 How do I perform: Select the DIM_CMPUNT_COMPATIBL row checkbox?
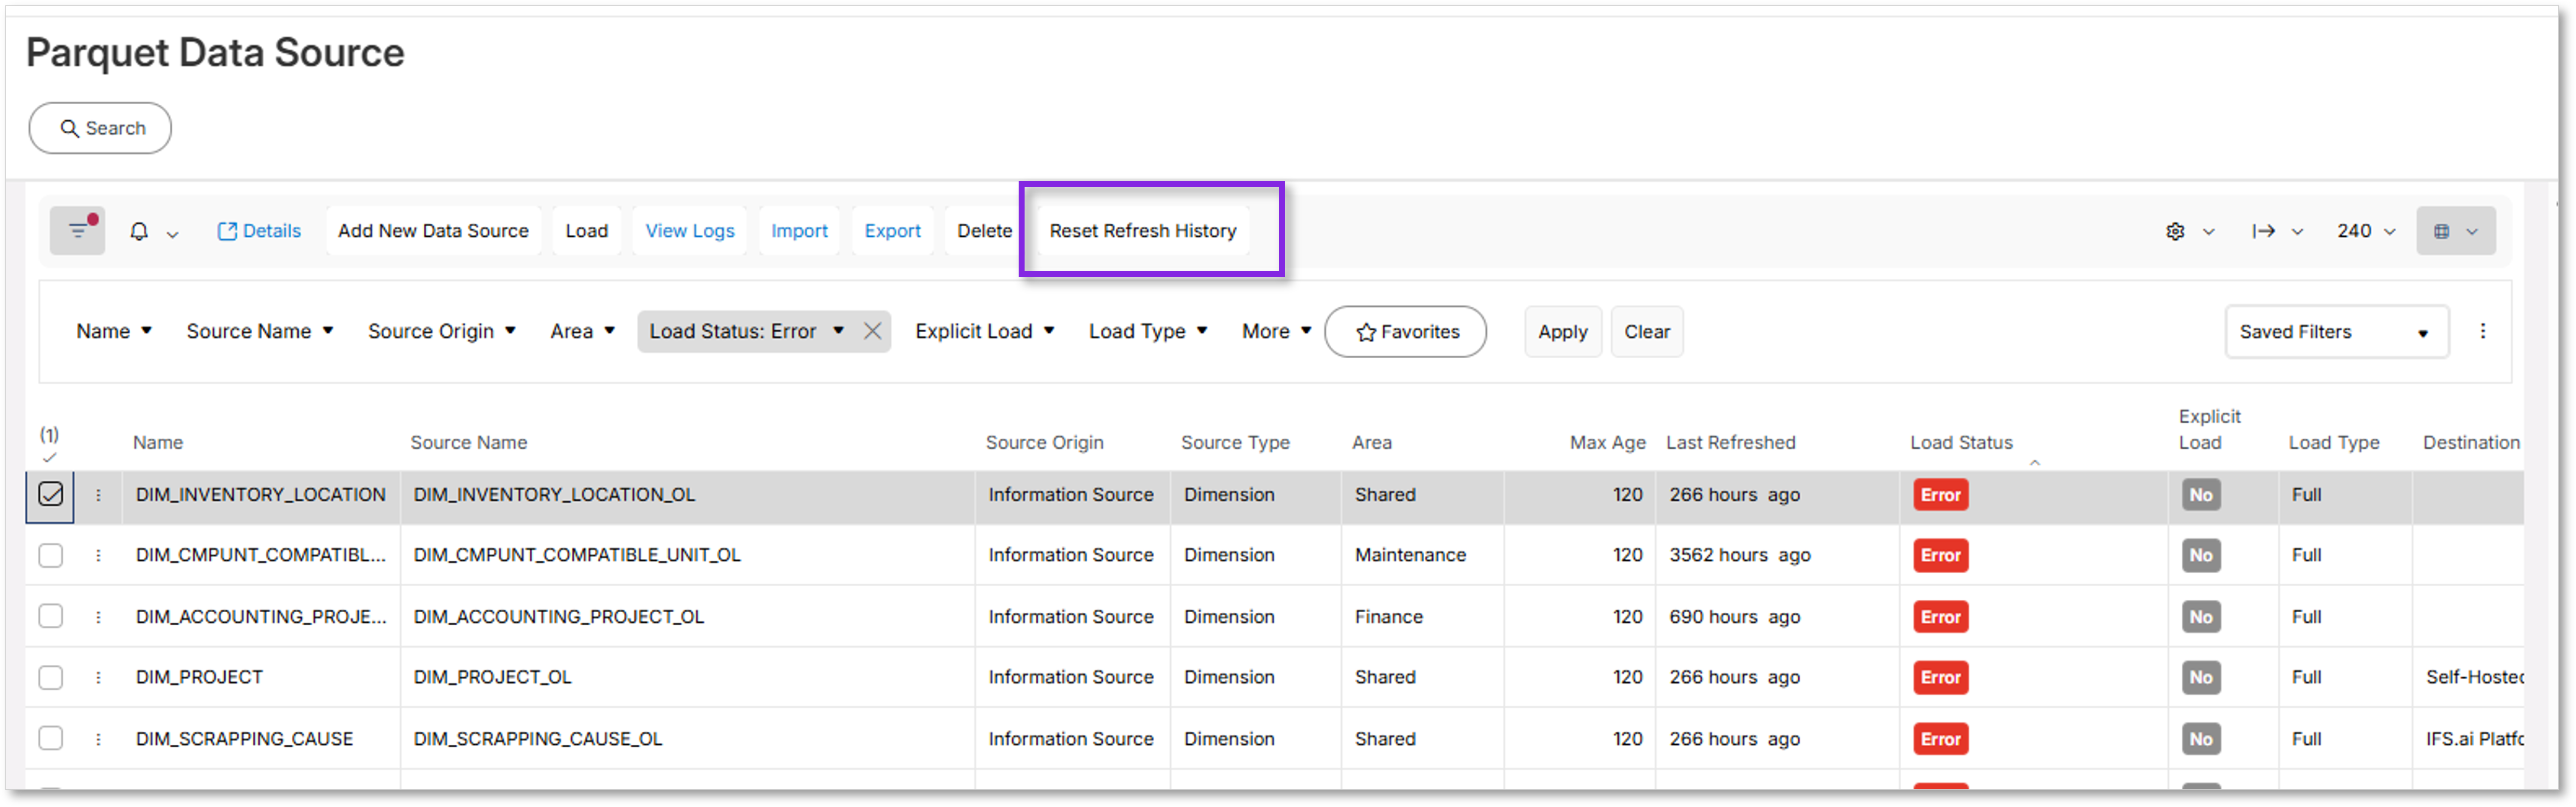(x=50, y=555)
